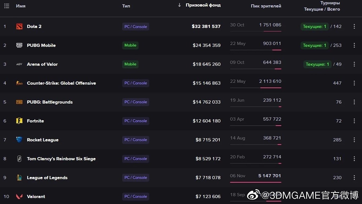
Task: Sort by the Имя column header
Action: coord(21,6)
